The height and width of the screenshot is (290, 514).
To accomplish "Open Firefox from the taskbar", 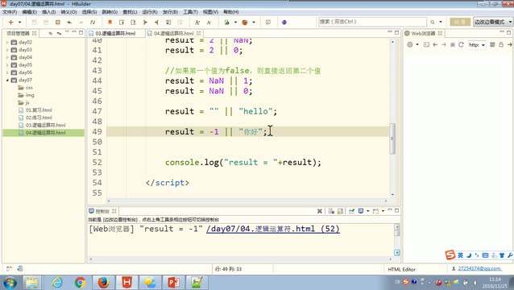I will pyautogui.click(x=103, y=282).
